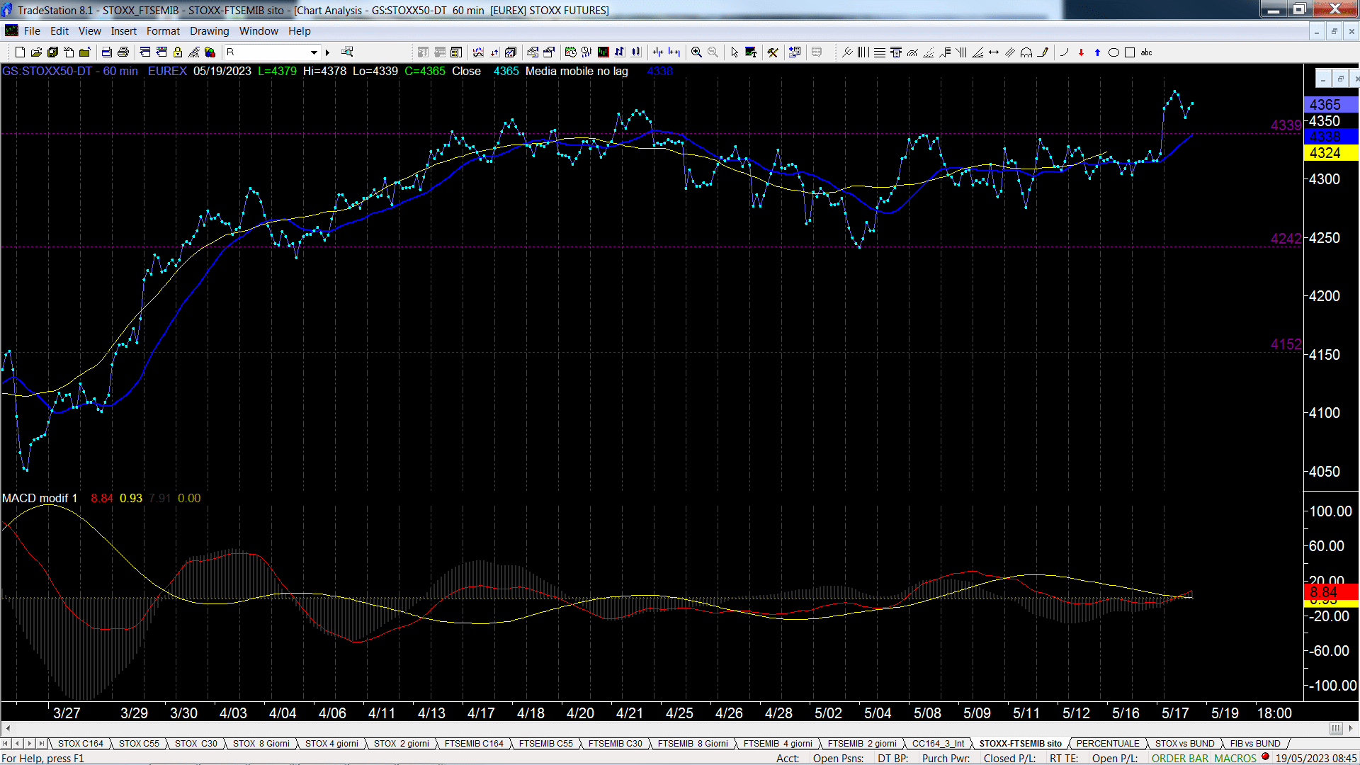
Task: Select the Gann fan drawing tool
Action: click(977, 52)
